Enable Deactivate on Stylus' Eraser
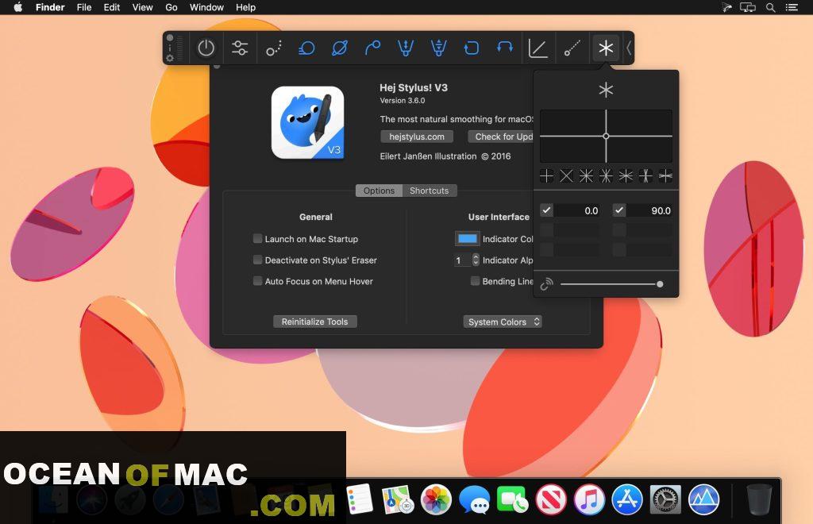813x524 pixels. point(257,260)
